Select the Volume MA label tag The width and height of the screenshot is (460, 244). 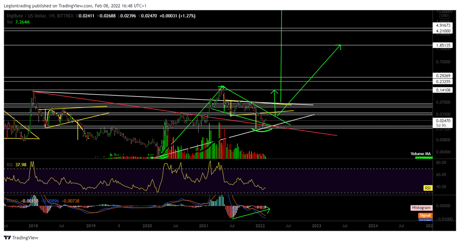(420, 154)
